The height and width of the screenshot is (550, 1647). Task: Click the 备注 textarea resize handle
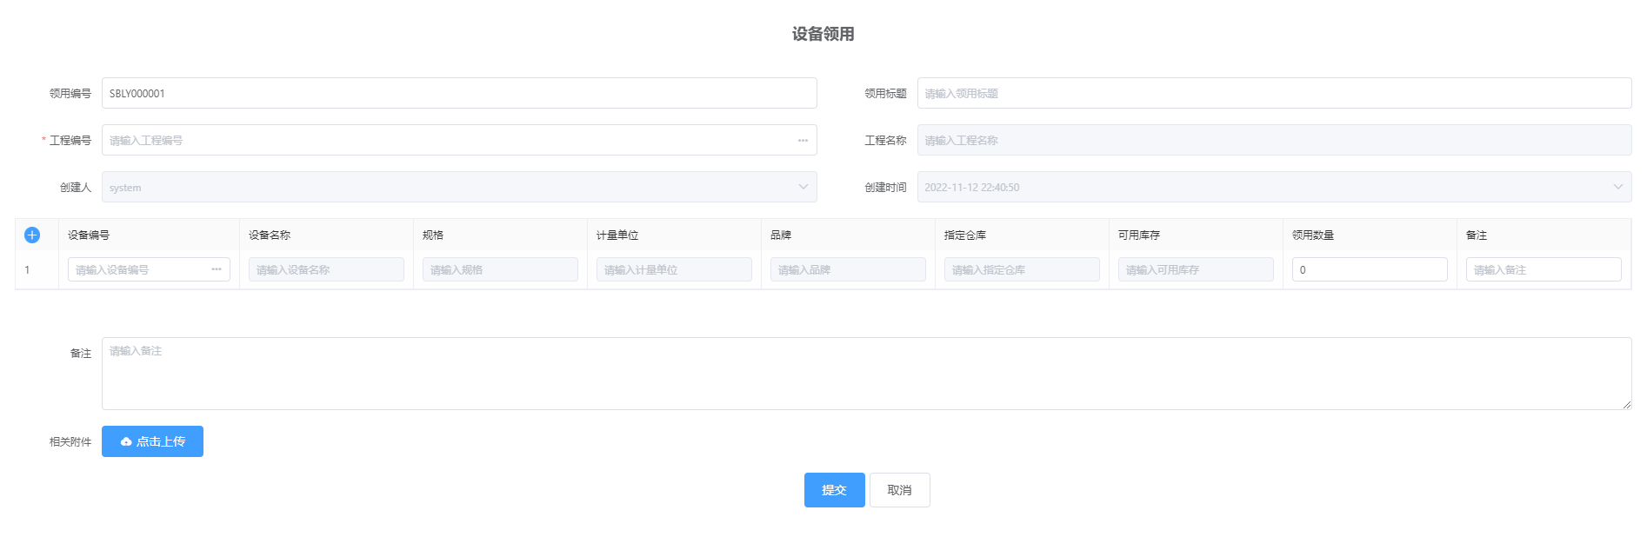1626,404
